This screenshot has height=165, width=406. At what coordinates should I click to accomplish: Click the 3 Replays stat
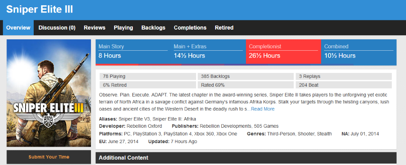point(343,76)
